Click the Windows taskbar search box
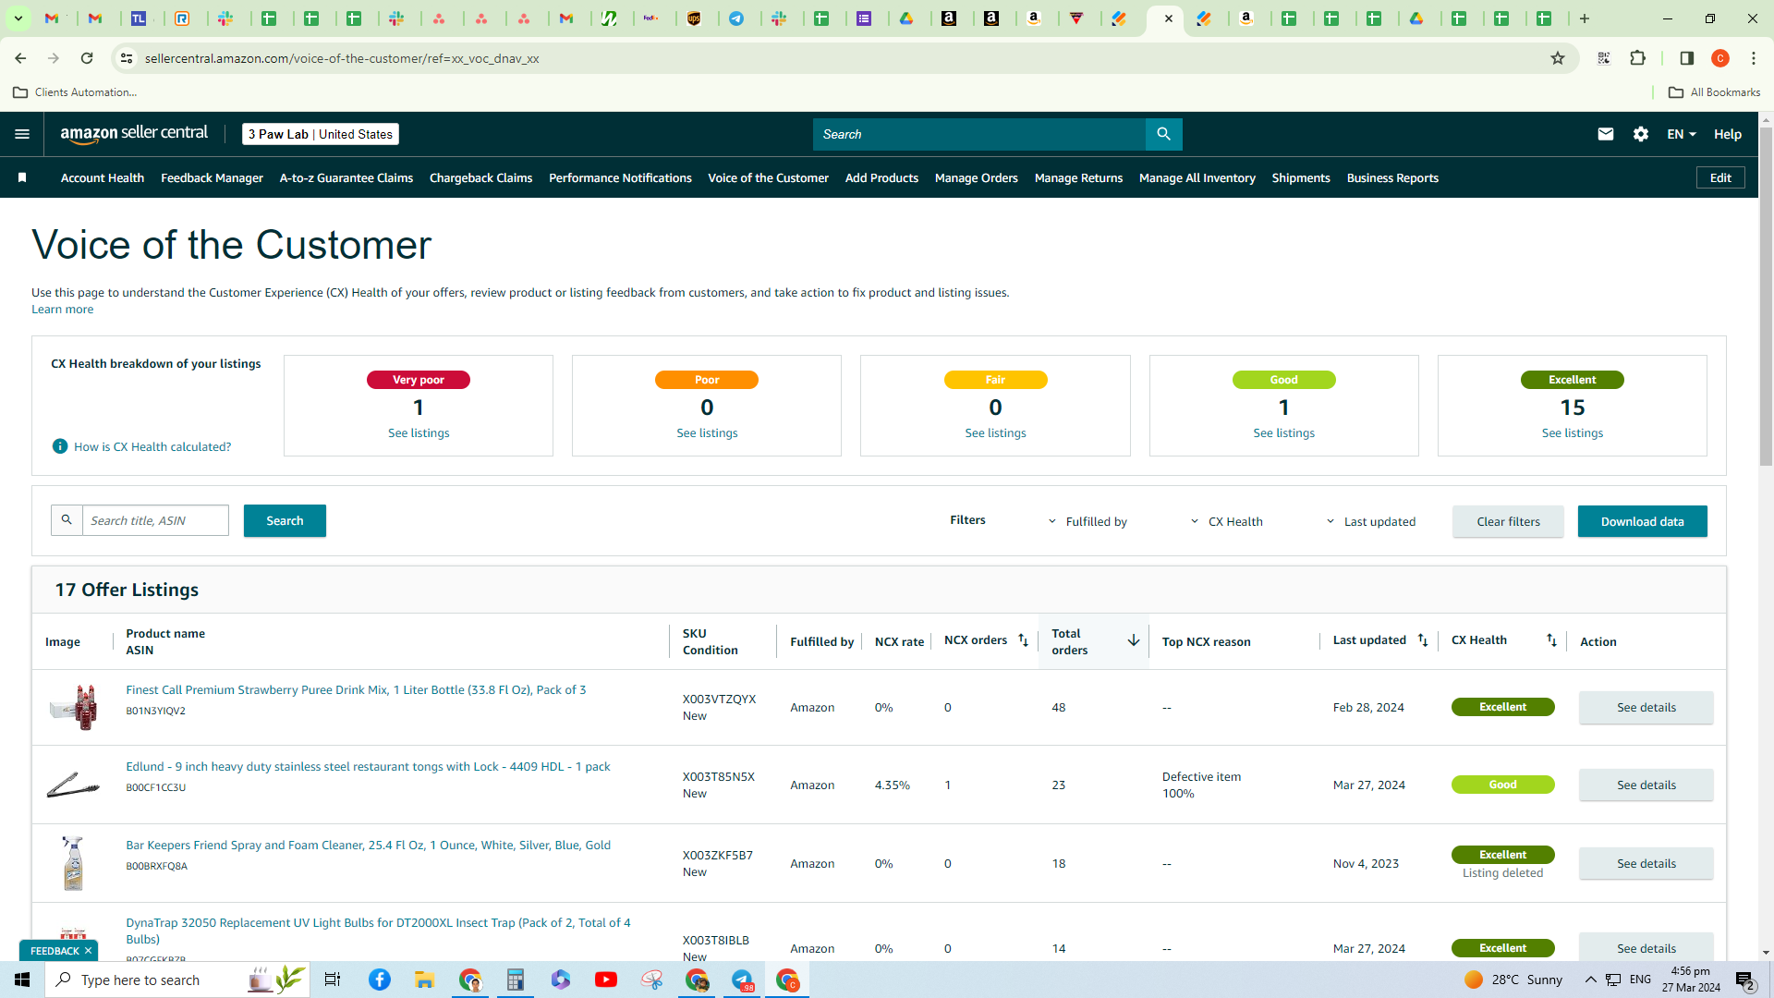This screenshot has width=1774, height=998. (176, 980)
